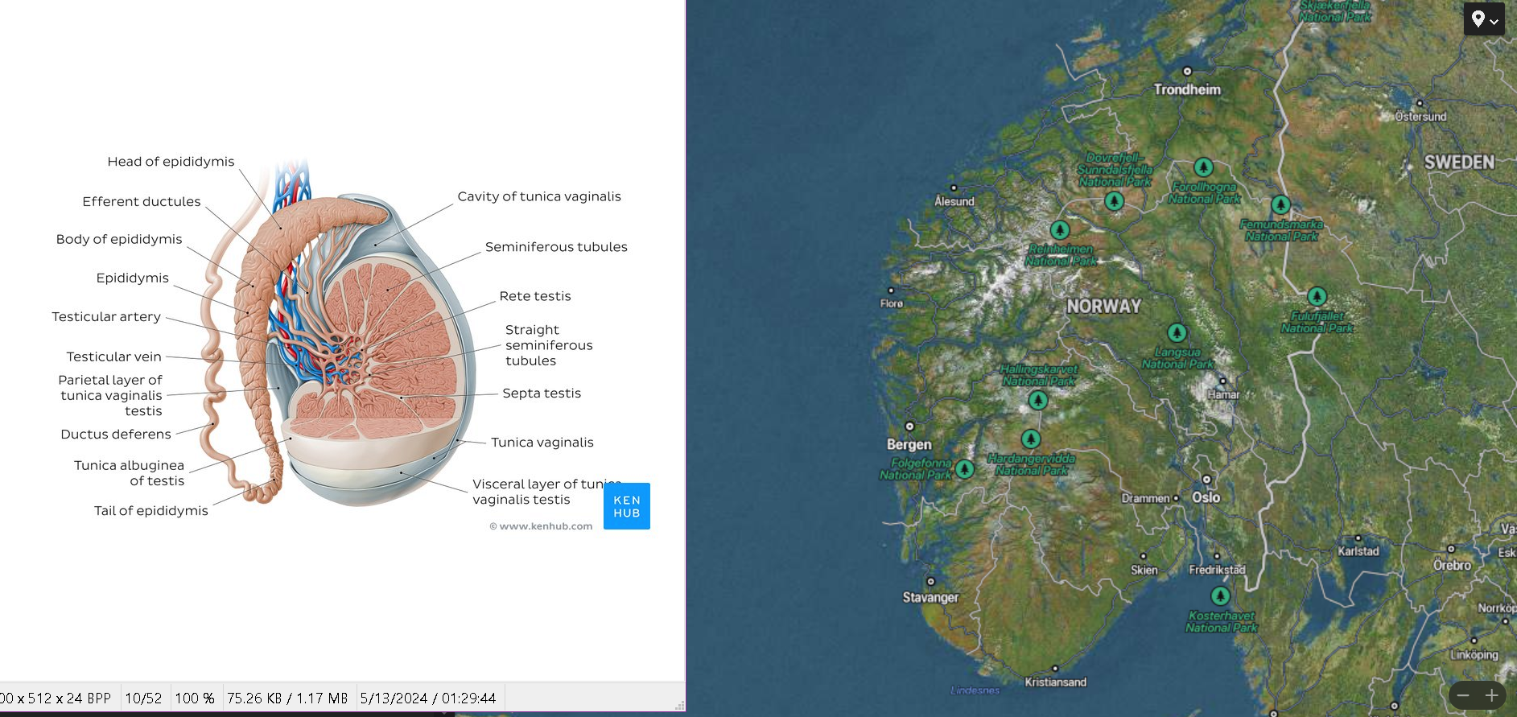Click the 'Straight seminiferous tubules' label
The height and width of the screenshot is (717, 1517).
pos(549,345)
